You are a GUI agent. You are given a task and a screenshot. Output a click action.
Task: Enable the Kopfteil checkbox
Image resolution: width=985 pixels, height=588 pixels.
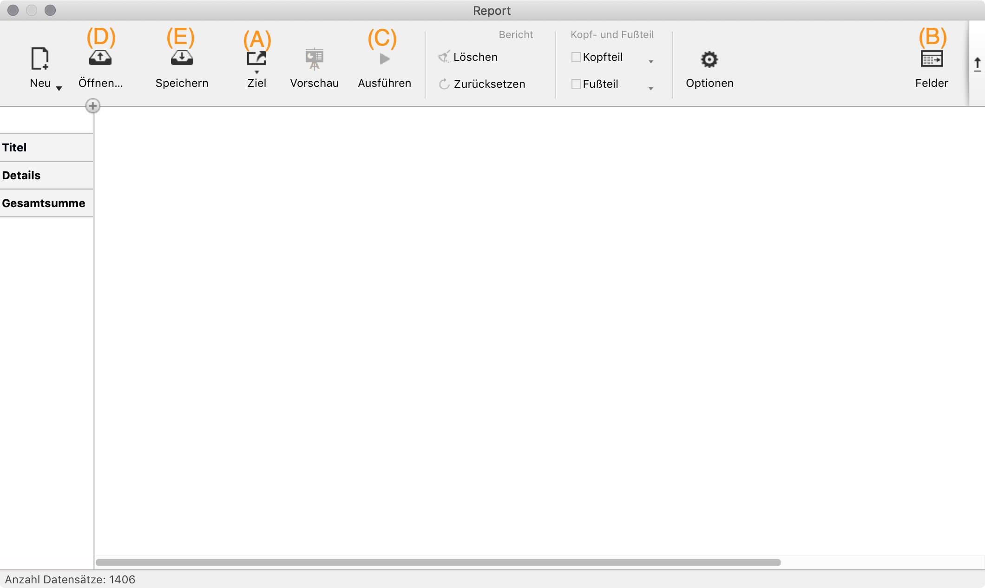tap(576, 57)
